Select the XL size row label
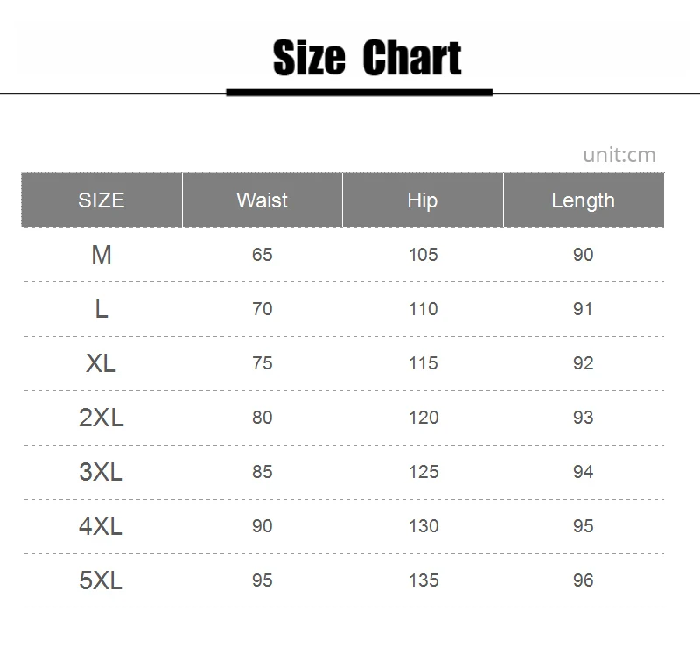This screenshot has height=654, width=700. point(101,363)
